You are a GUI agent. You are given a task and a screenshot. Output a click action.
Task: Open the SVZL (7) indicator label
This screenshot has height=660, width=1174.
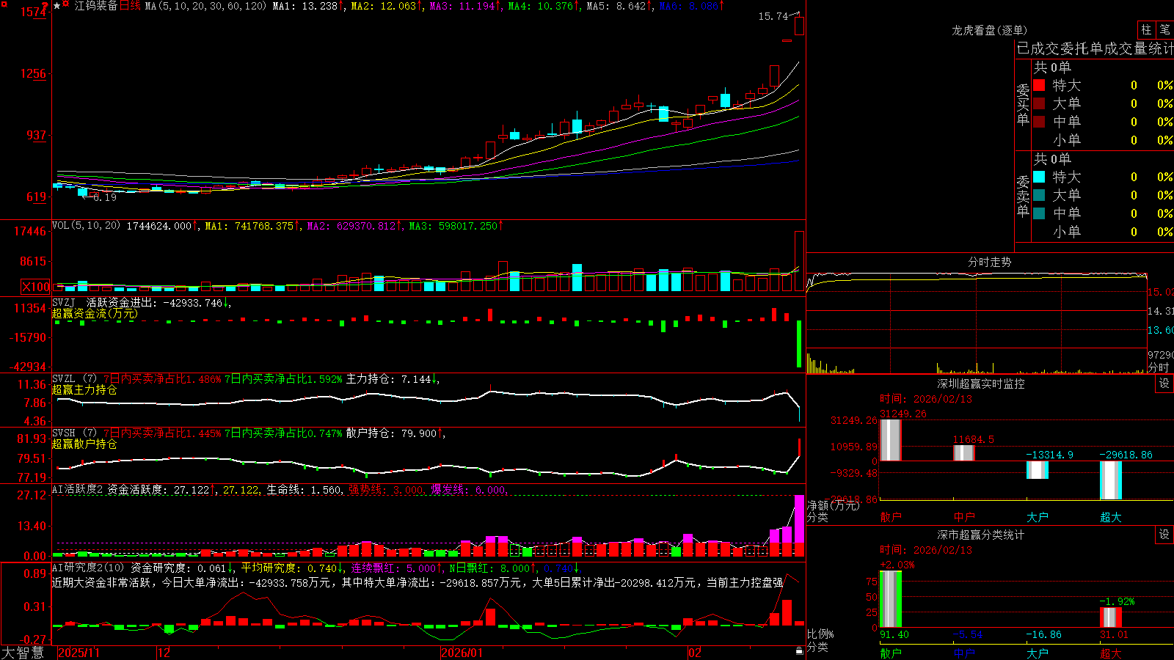75,379
